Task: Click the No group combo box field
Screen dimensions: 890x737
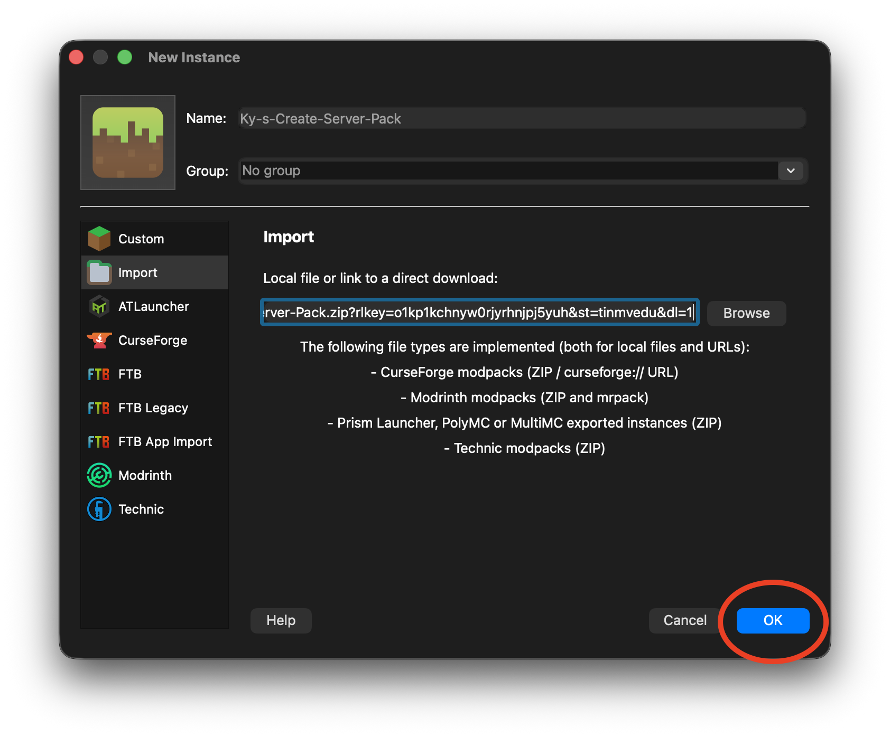Action: (x=507, y=171)
